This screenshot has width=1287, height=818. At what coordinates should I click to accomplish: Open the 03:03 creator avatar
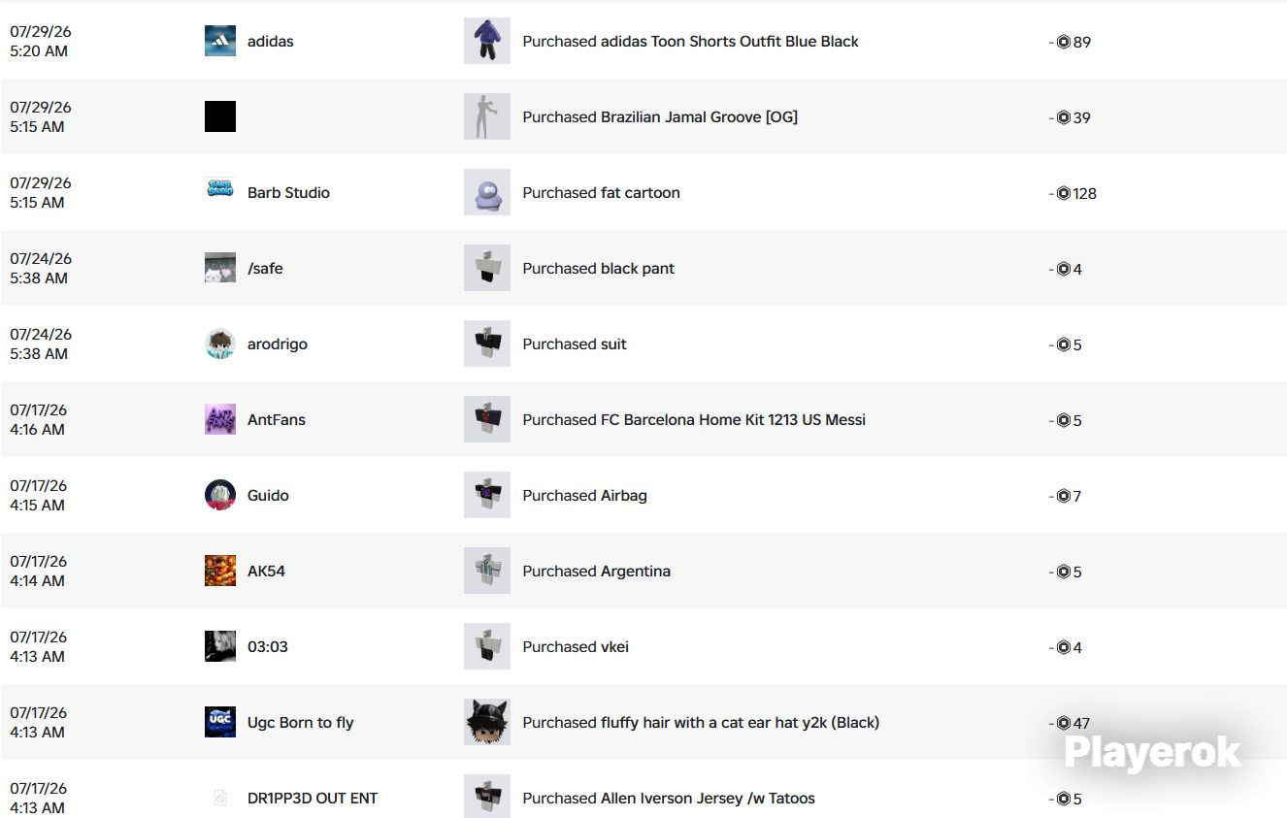tap(220, 646)
